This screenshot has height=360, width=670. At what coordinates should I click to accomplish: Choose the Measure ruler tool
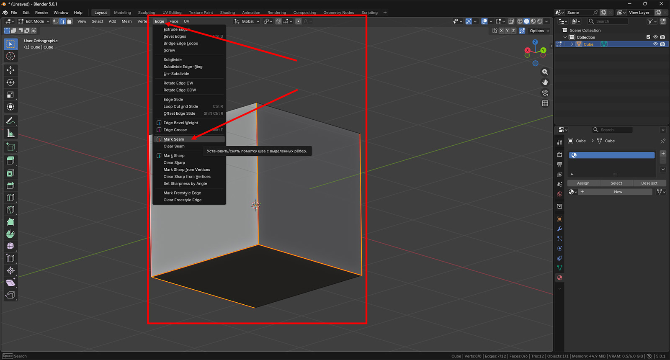coord(10,134)
